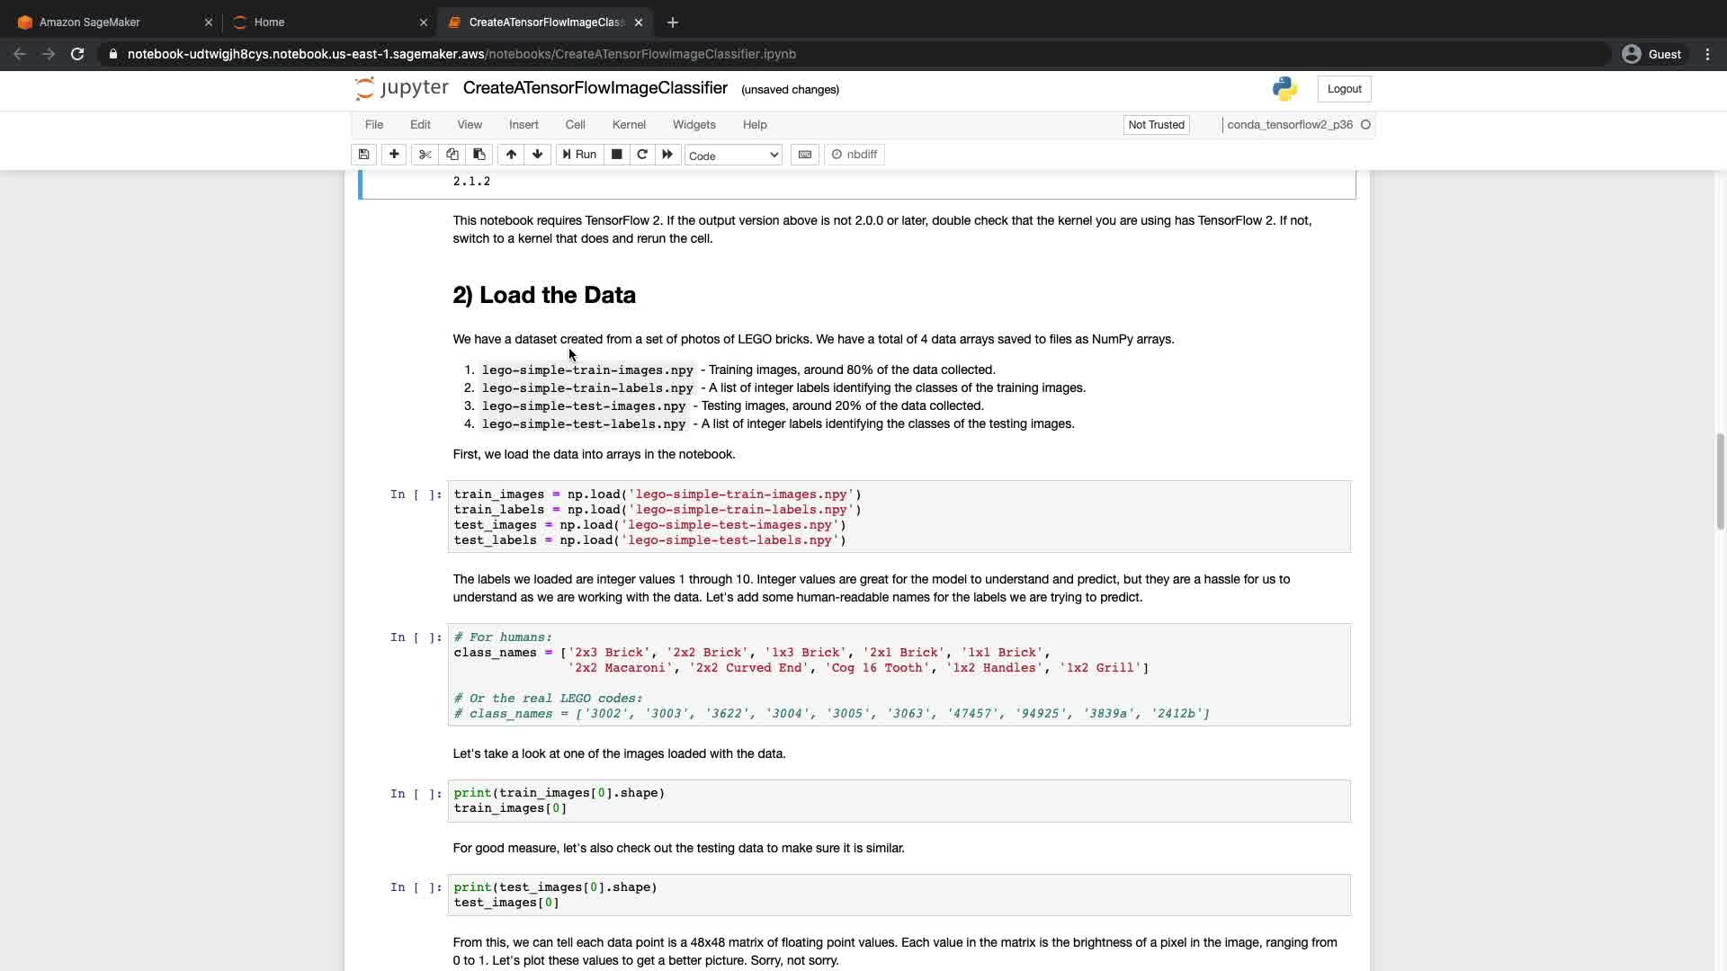This screenshot has height=971, width=1727.
Task: Click the Run button
Action: click(579, 155)
